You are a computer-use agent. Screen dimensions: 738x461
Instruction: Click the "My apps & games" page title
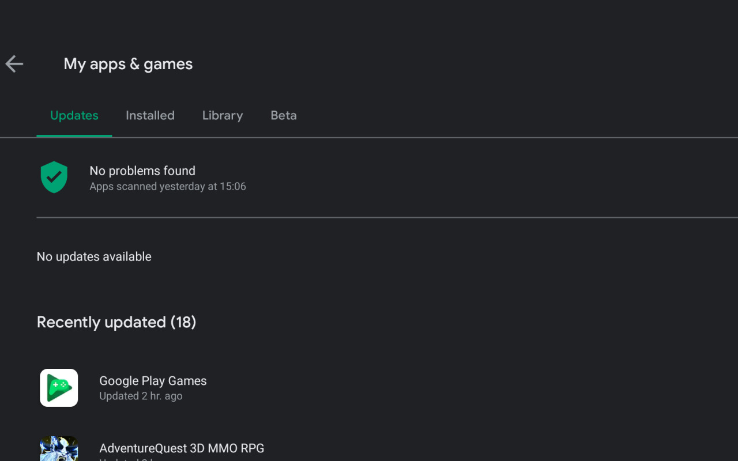(128, 64)
